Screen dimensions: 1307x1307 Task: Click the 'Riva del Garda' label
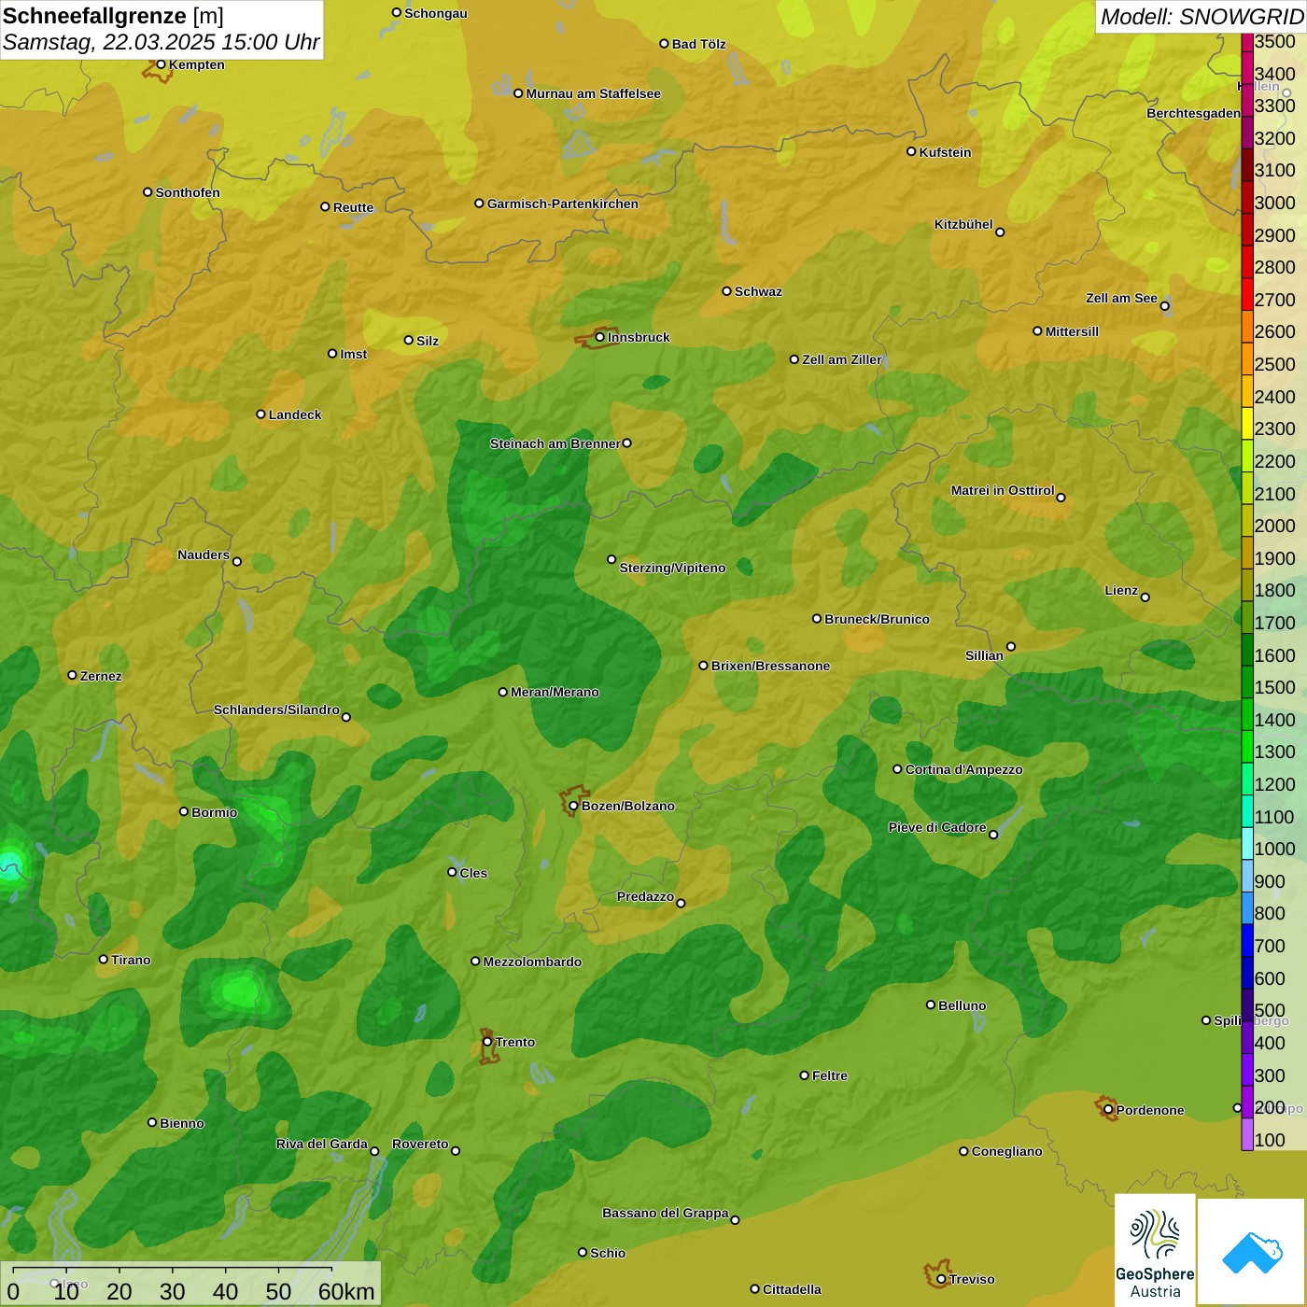click(322, 1144)
